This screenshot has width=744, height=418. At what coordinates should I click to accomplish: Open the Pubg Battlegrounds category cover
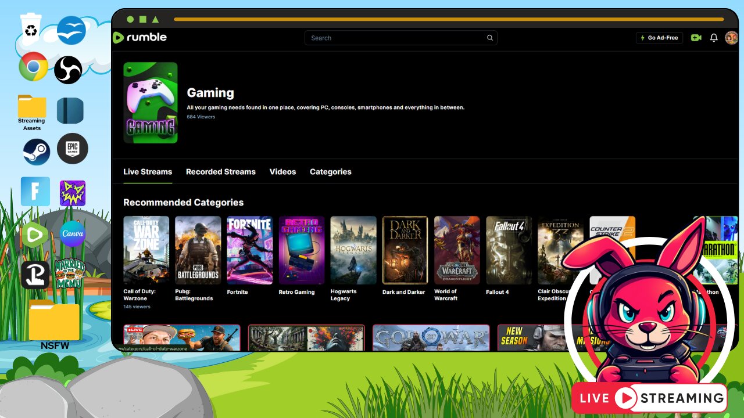pos(198,250)
